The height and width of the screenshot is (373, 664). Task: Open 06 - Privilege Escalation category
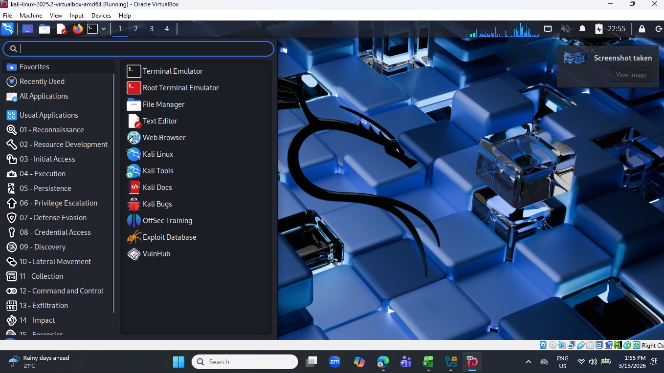tap(59, 203)
